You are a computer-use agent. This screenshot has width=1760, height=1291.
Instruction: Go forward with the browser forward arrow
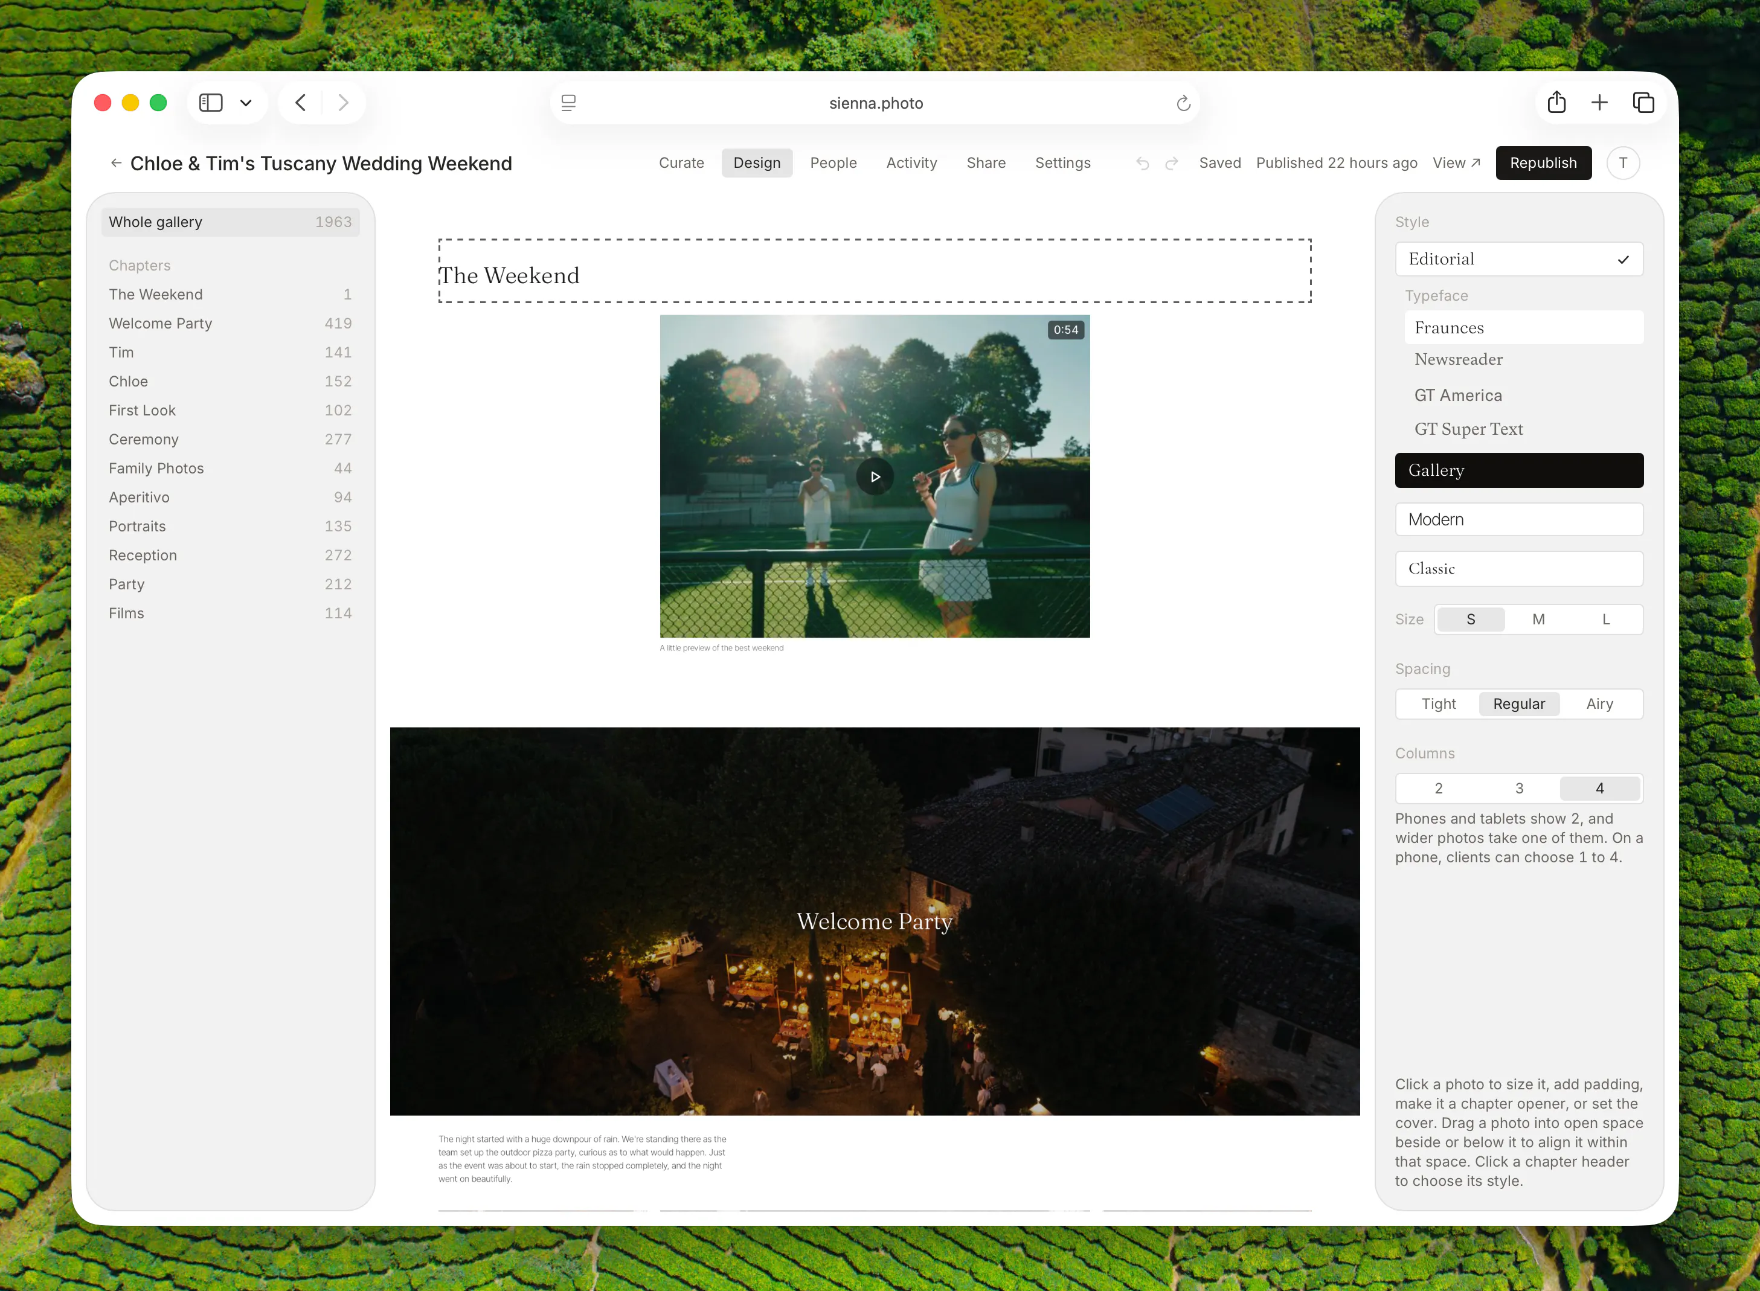click(343, 103)
